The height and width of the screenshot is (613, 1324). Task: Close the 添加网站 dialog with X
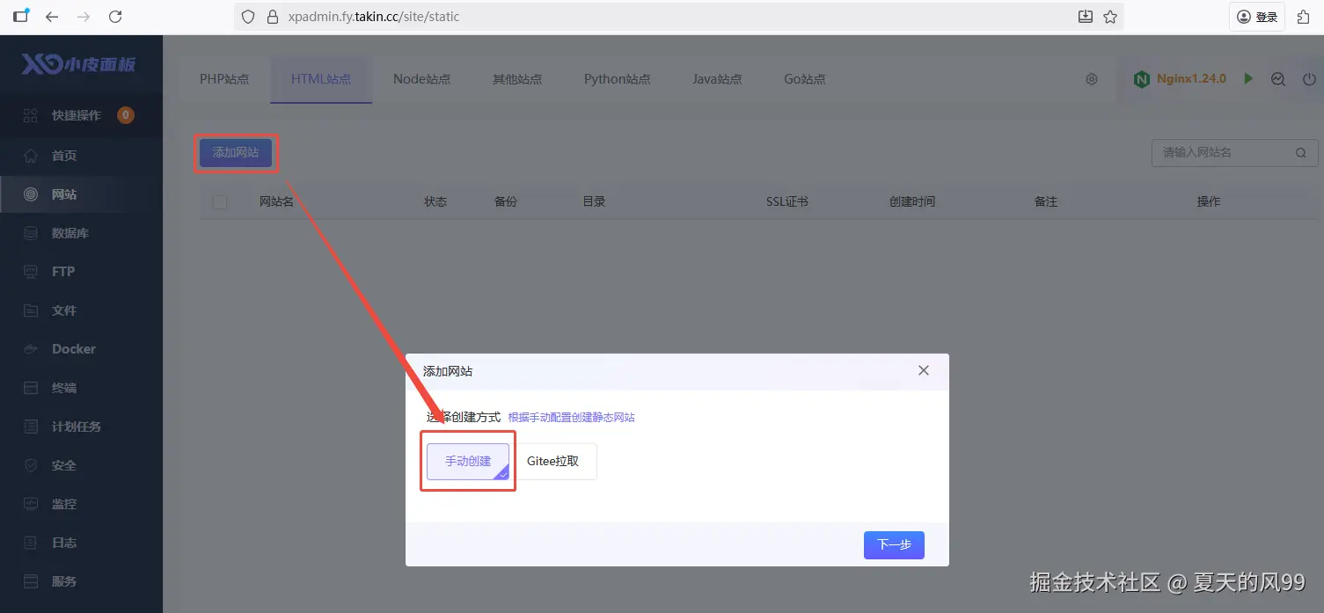[x=924, y=370]
